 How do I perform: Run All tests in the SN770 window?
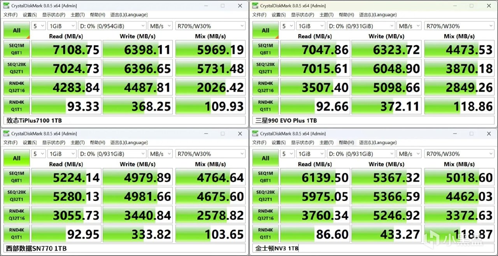coord(17,158)
